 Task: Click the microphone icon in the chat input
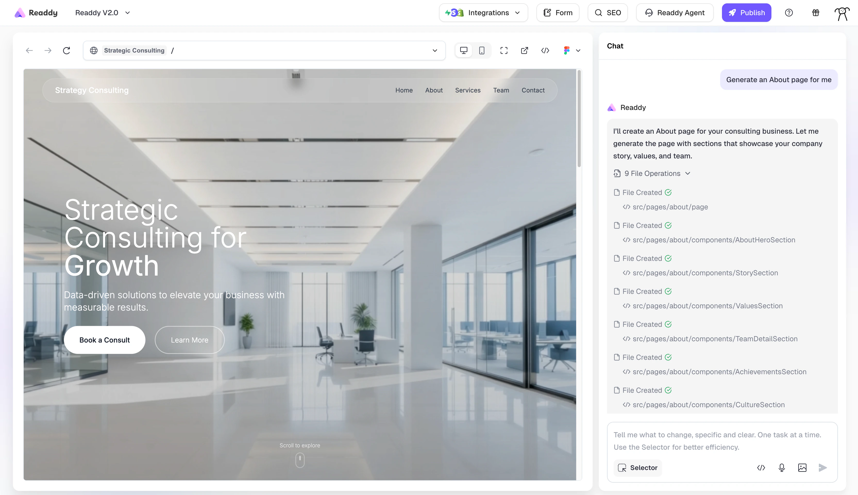point(781,467)
